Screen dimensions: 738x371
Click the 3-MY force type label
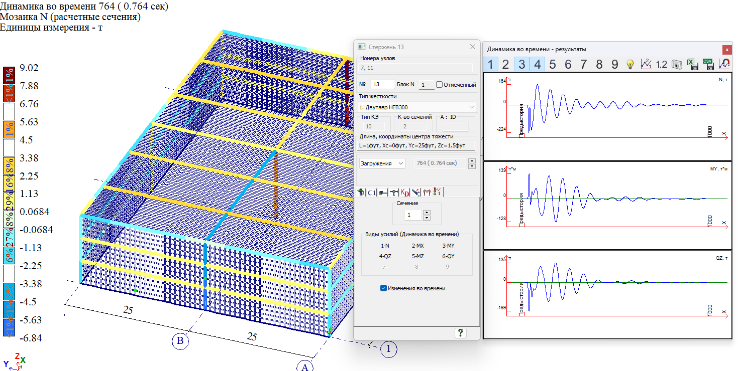[x=448, y=246]
